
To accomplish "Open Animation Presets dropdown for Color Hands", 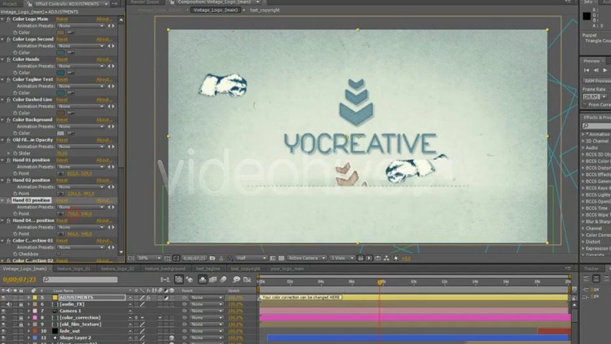I will (81, 66).
